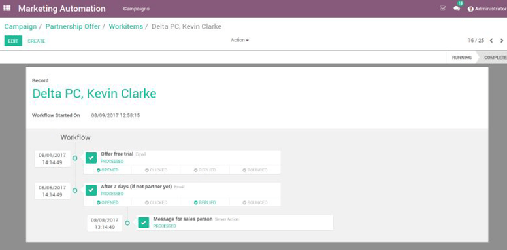Select Bounced status under Offer free trial

[x=255, y=170]
